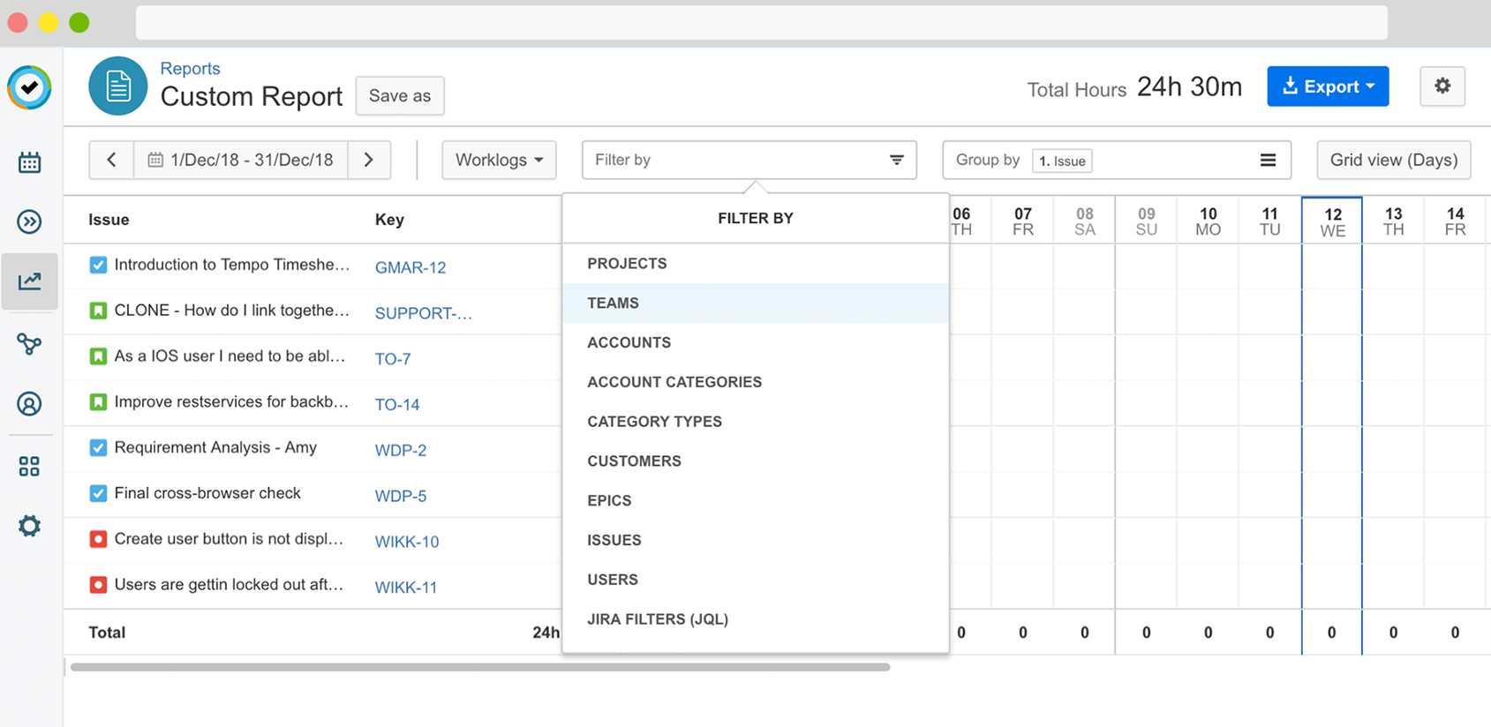Click the browser address bar

(762, 23)
